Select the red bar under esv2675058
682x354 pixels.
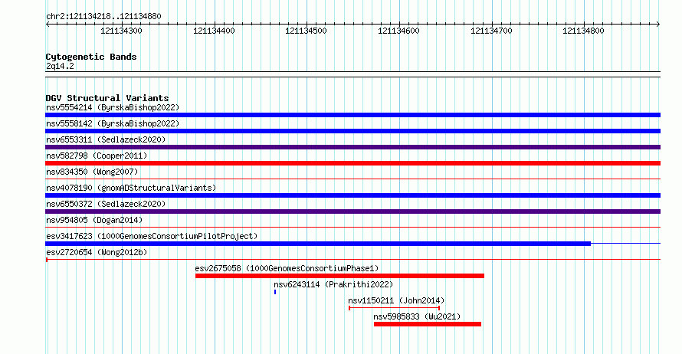[x=339, y=276]
